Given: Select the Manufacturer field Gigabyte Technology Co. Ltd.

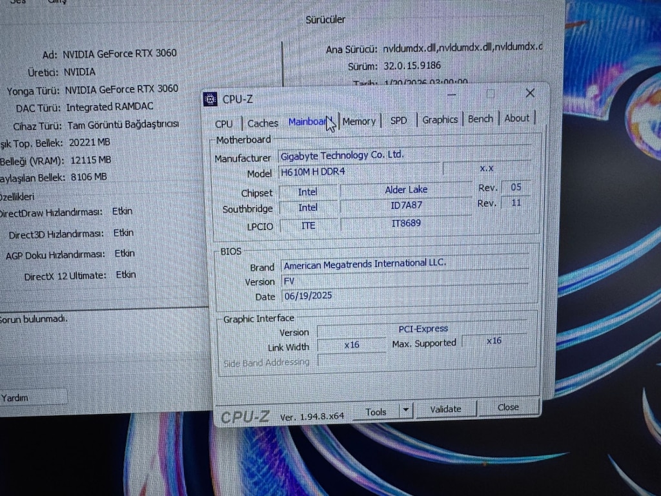Looking at the screenshot, I should [x=404, y=155].
